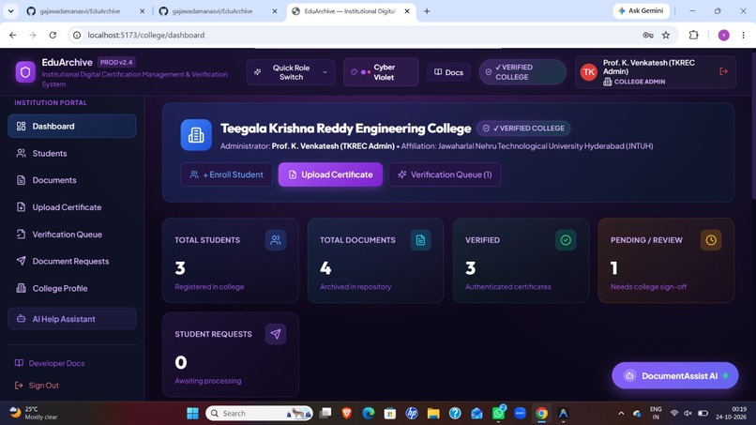The image size is (756, 425).
Task: Open the Windows Start menu
Action: pos(192,414)
